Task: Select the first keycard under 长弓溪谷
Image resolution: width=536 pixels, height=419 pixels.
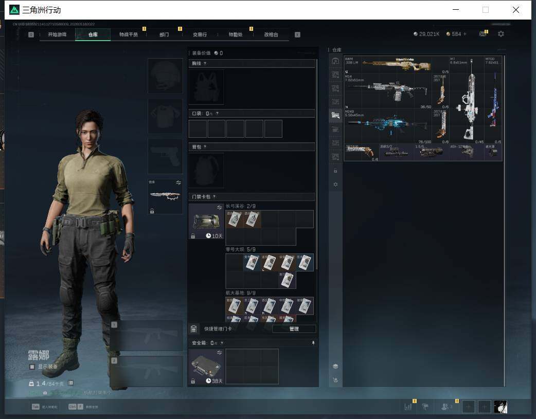Action: coord(234,219)
